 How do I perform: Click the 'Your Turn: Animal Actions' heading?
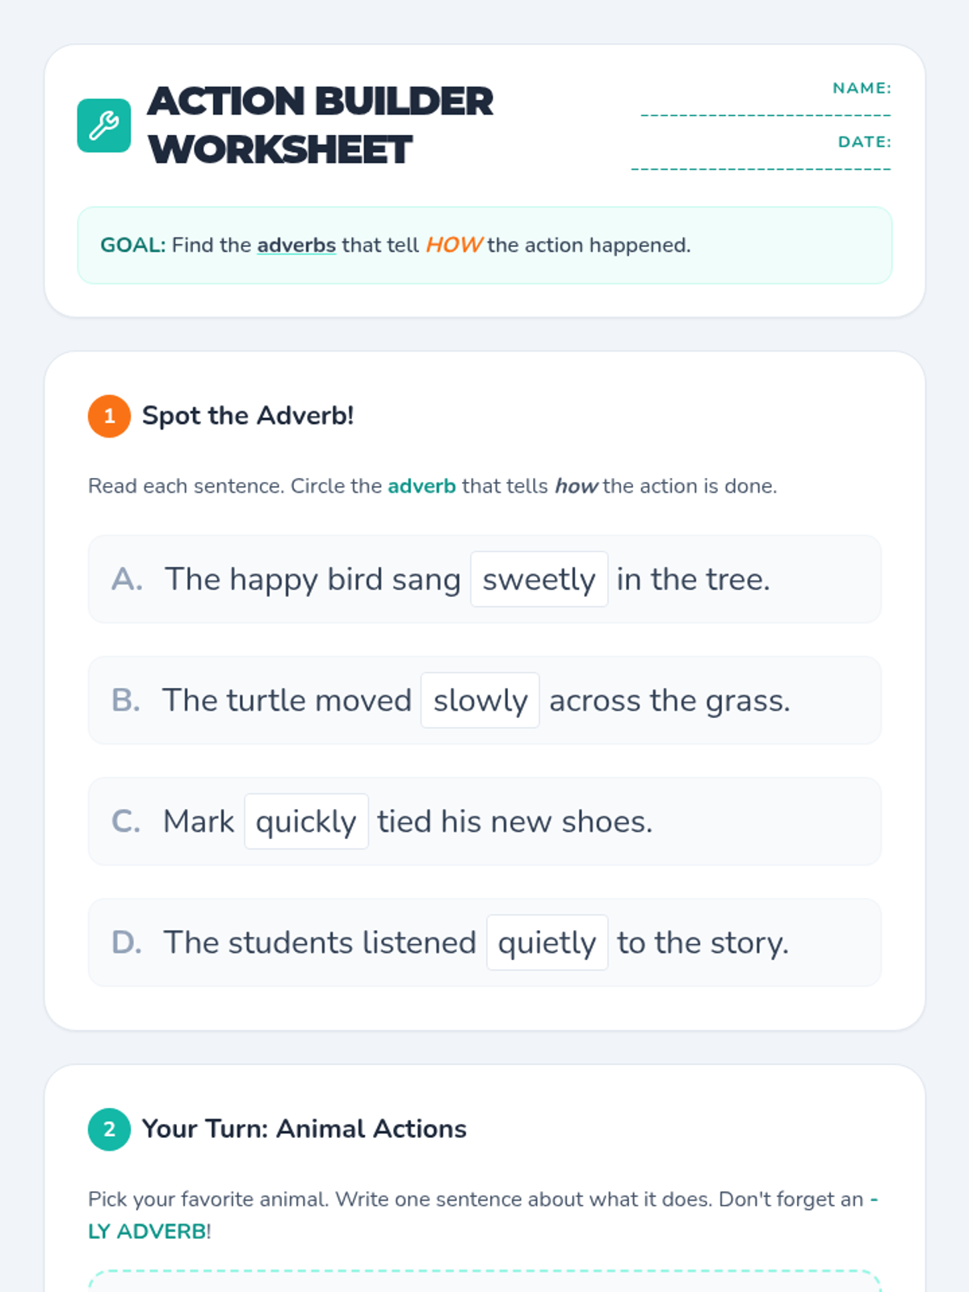[x=304, y=1129]
